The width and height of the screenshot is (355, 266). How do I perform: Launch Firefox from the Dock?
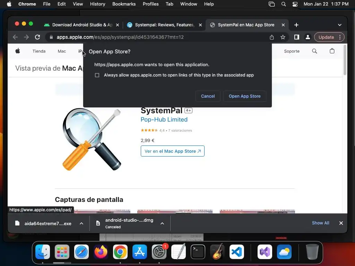click(101, 252)
